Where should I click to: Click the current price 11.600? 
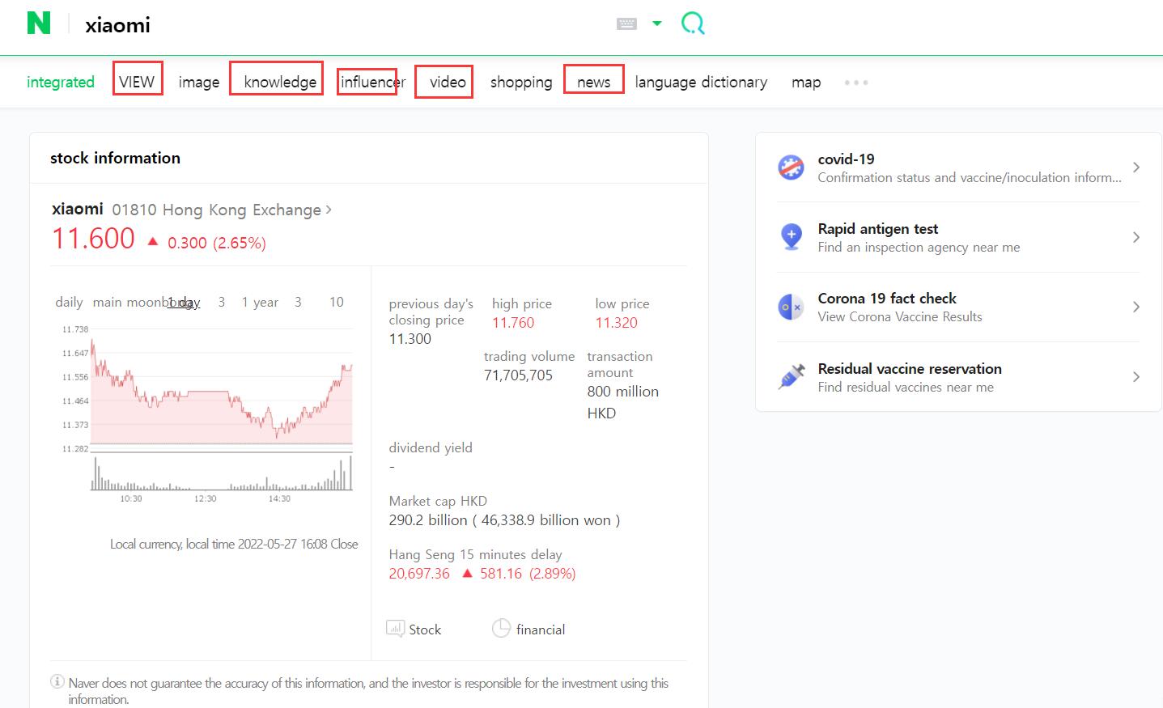[93, 238]
